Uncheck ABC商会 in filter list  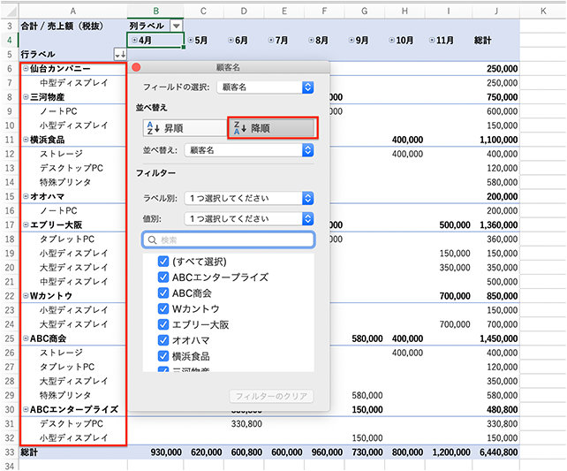(163, 292)
